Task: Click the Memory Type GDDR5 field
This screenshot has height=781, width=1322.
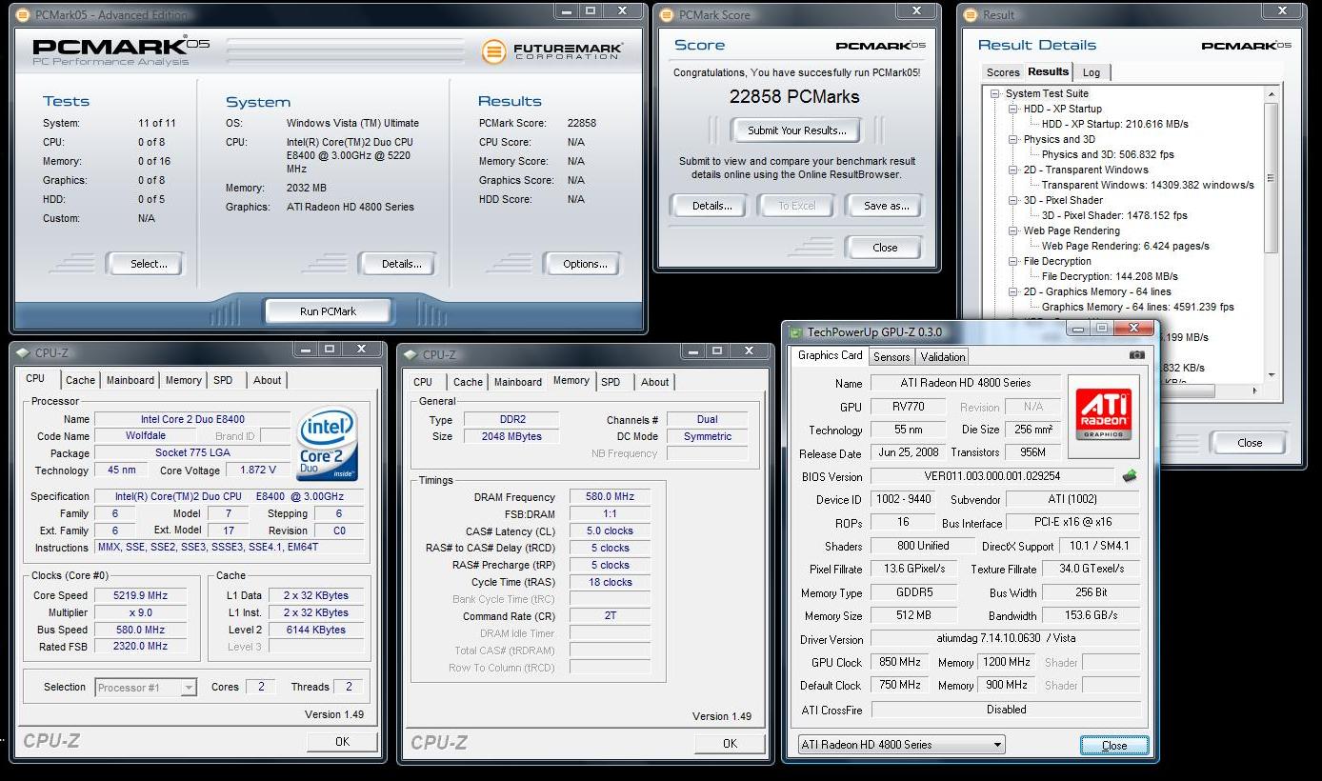Action: point(913,592)
